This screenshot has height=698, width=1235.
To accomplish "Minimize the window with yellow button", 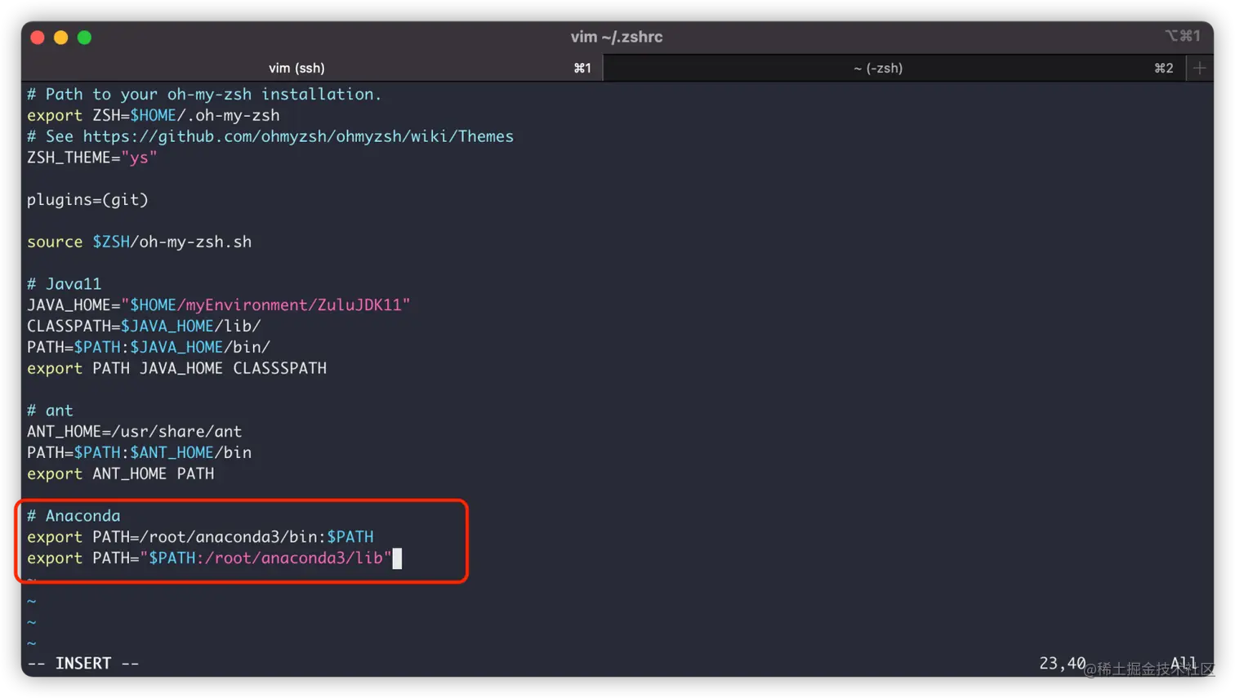I will [60, 38].
